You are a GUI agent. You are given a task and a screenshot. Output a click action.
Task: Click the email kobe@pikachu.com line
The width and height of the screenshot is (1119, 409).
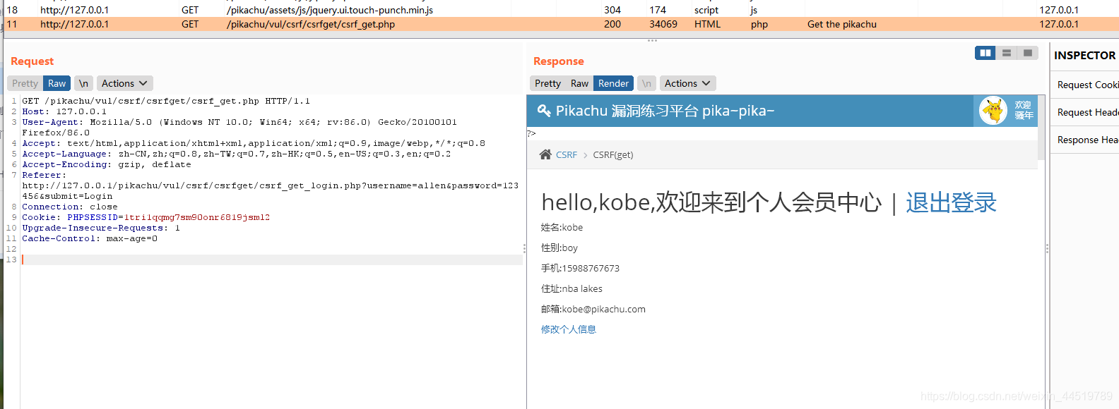[593, 309]
